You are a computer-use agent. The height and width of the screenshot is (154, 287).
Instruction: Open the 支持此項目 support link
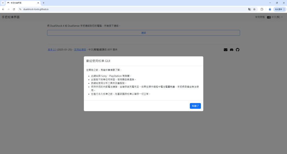[x=80, y=50]
